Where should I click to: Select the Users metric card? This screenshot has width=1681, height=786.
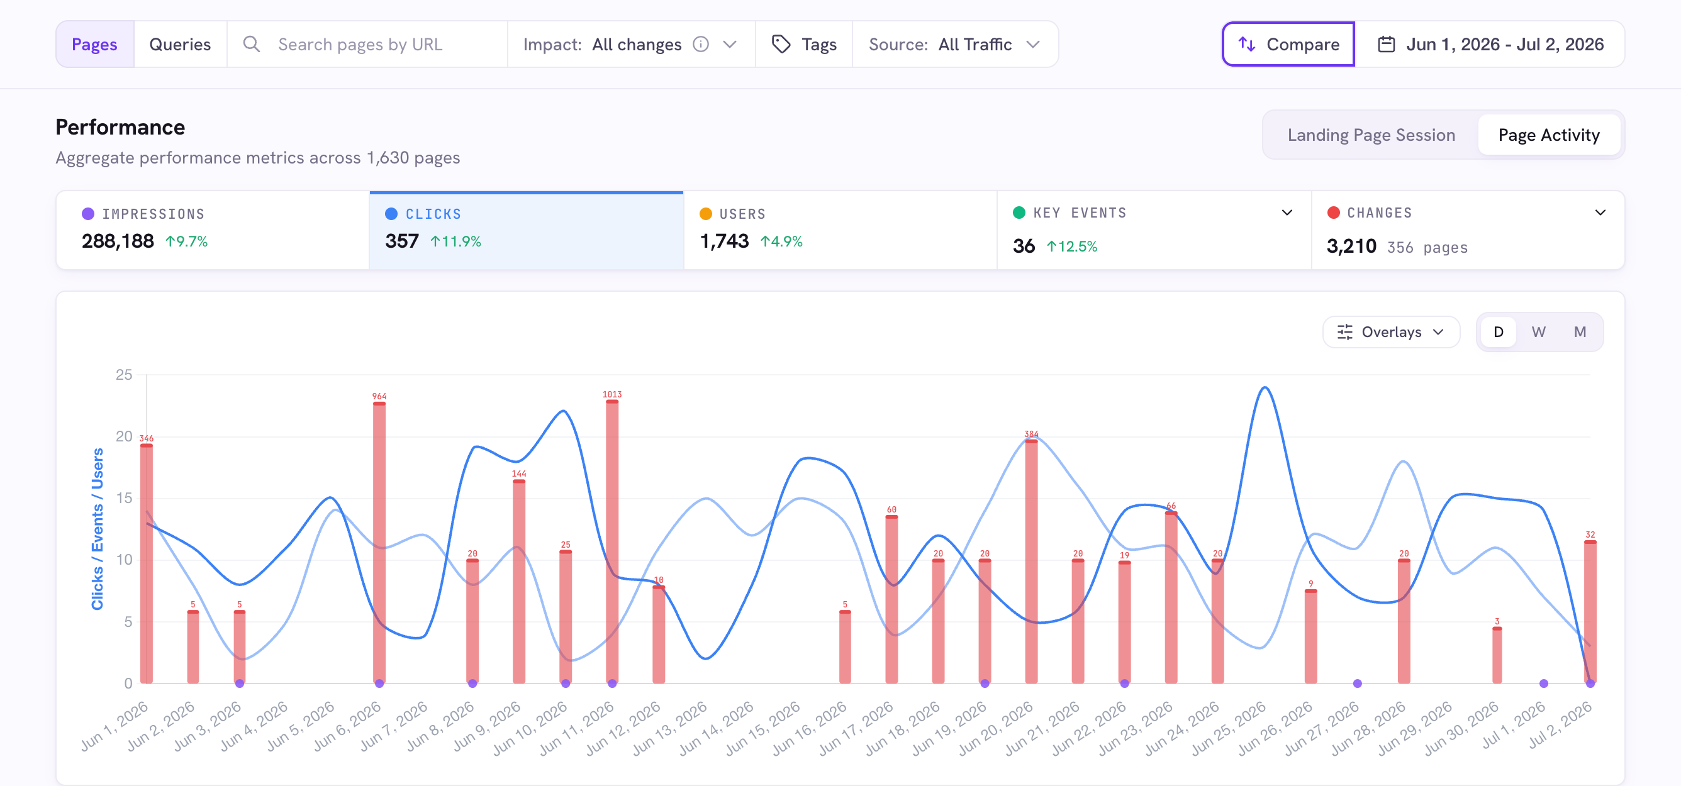tap(840, 230)
